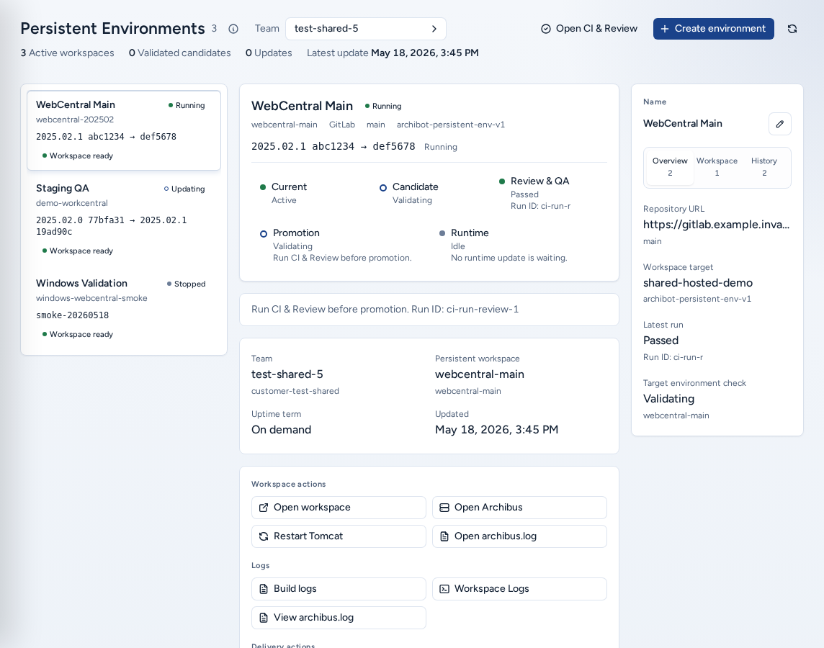
Task: Click Open CI & Review button
Action: 589,29
